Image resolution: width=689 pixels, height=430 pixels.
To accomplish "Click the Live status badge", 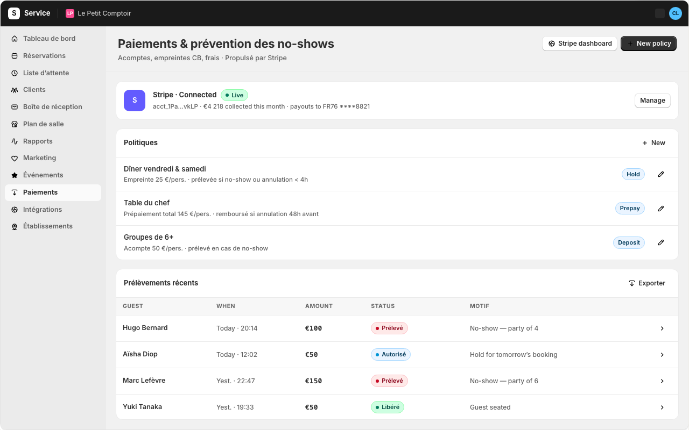I will coord(234,95).
